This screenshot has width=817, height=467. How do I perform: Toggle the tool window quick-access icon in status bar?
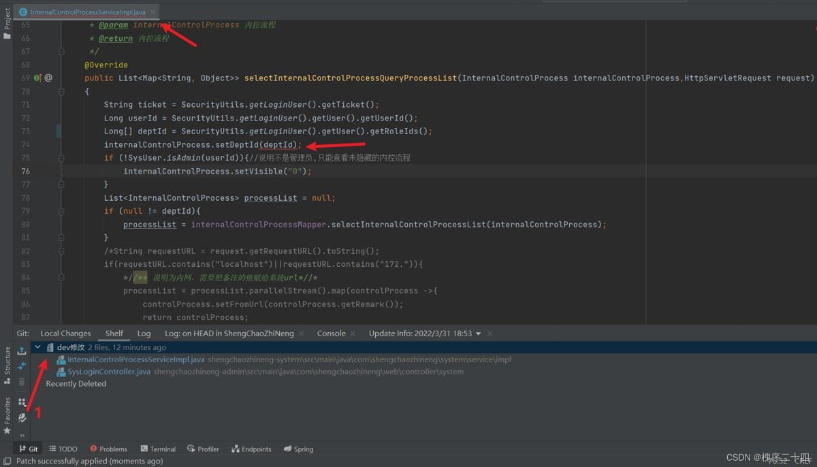pos(6,461)
